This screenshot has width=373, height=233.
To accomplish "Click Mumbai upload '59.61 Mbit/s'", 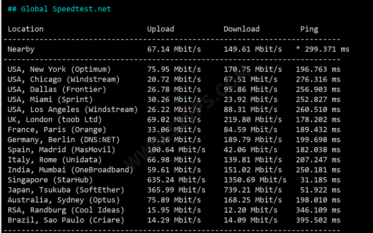I will [174, 170].
